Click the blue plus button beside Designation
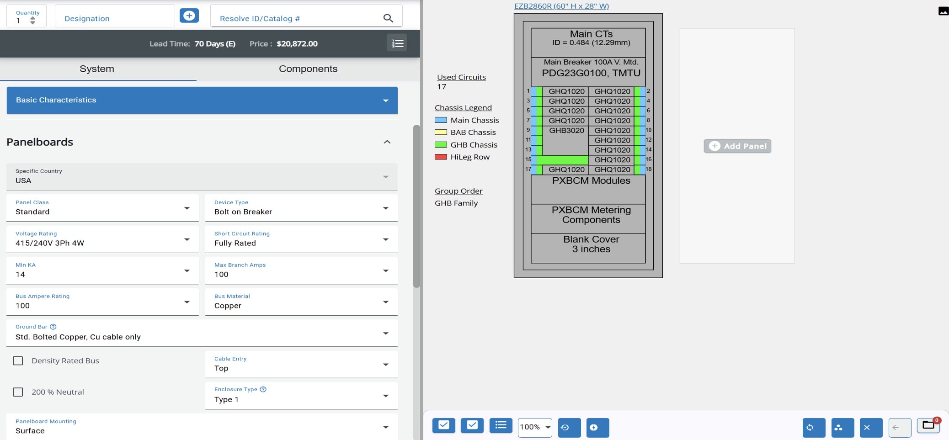This screenshot has width=949, height=440. 189,16
